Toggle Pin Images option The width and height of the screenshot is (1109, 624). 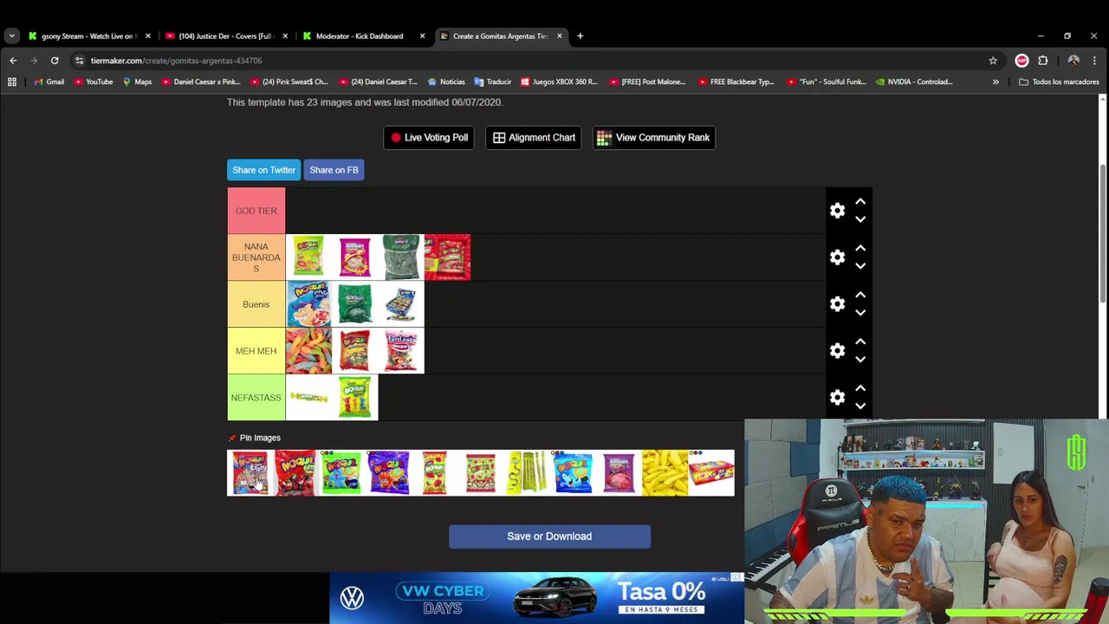pos(255,438)
